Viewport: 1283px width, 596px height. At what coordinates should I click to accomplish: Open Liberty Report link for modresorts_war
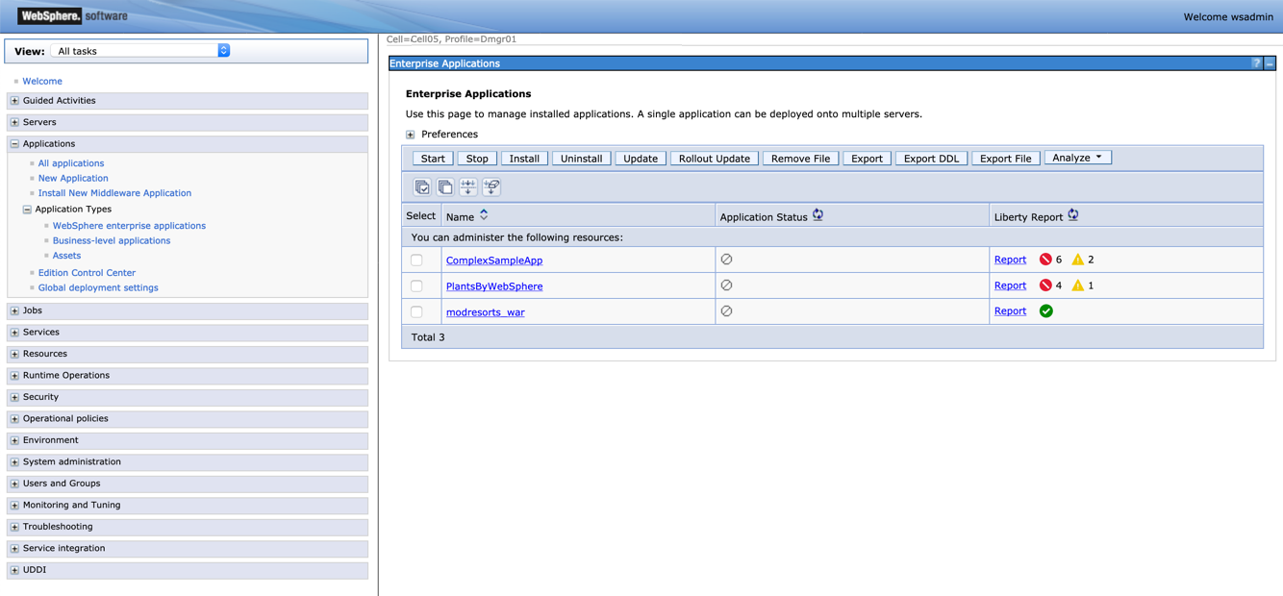click(1010, 311)
